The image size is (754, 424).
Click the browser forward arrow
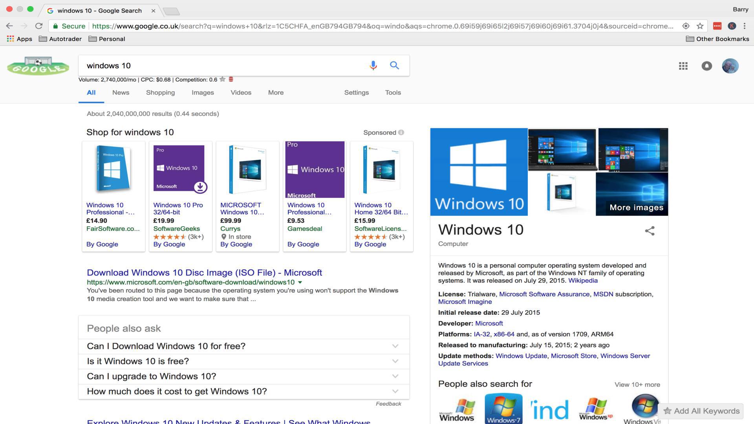coord(24,26)
